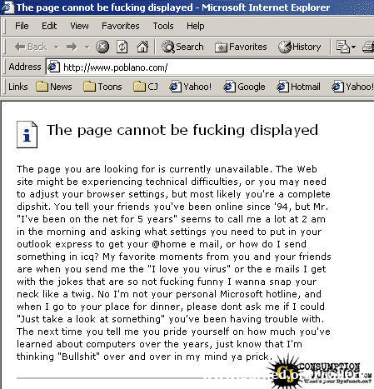Open the Search toolbar button
The height and width of the screenshot is (389, 374).
click(x=182, y=47)
